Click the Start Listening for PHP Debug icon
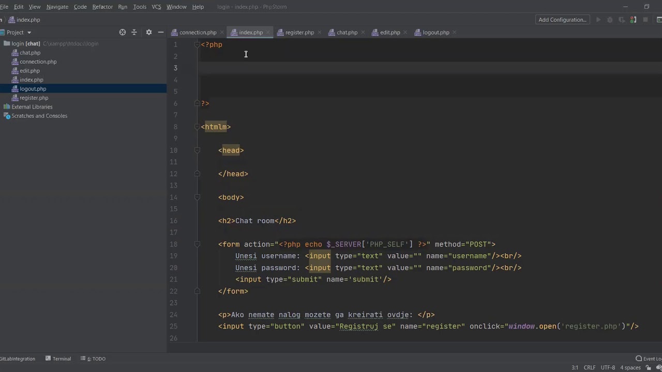Viewport: 662px width, 372px height. click(633, 20)
